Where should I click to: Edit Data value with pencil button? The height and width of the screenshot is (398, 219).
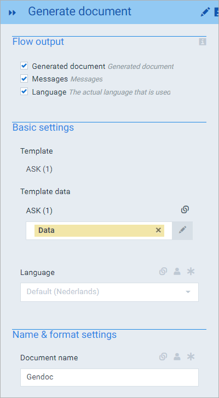click(182, 231)
